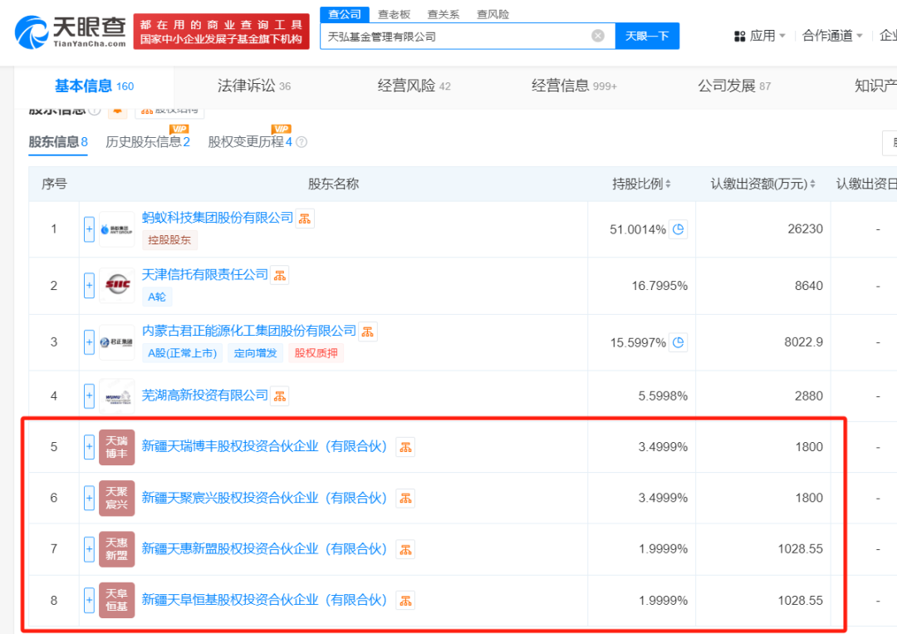The width and height of the screenshot is (897, 634).
Task: Expand row 6 新疆天聚宸兴 plus button
Action: pos(89,498)
